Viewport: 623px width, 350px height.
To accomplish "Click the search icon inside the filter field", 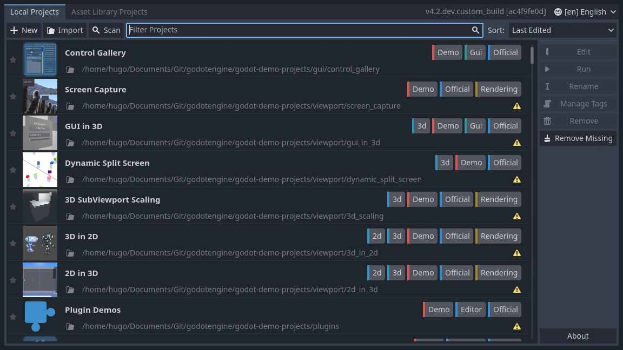I will pyautogui.click(x=475, y=30).
